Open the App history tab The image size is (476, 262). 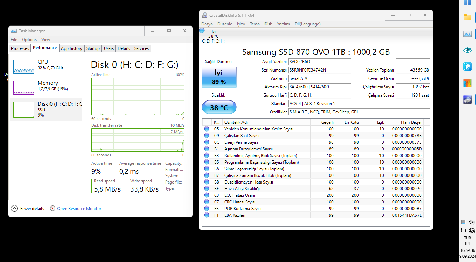click(x=71, y=48)
